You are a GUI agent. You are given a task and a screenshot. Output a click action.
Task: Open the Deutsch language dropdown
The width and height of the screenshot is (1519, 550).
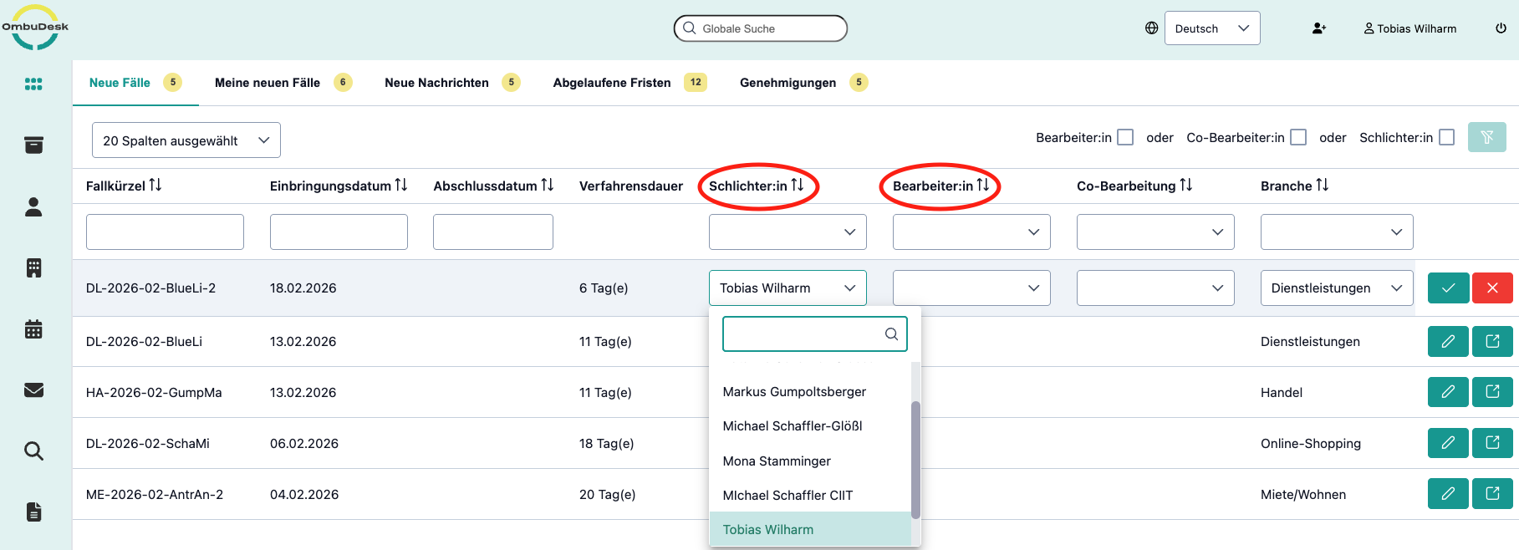click(1211, 28)
